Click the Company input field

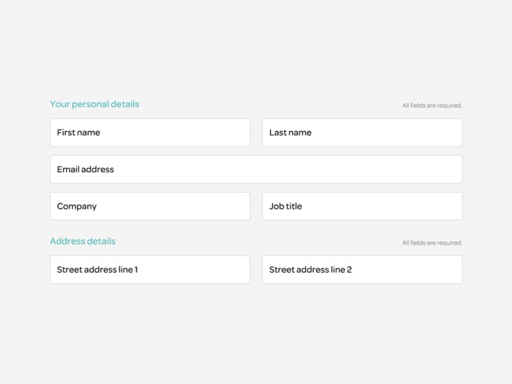[x=150, y=205]
